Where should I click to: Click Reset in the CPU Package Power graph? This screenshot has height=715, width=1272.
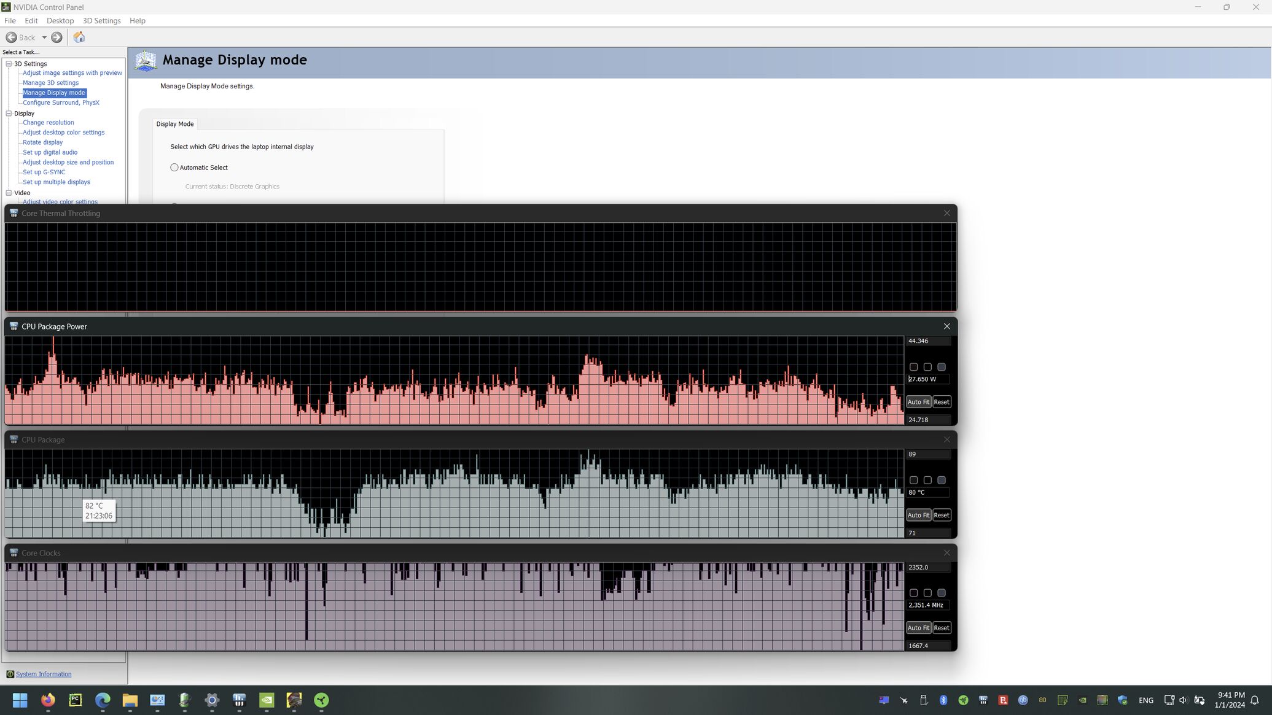click(942, 402)
